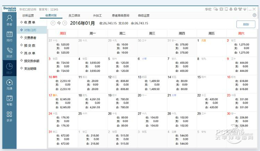Image resolution: width=260 pixels, height=151 pixels.
Task: Switch to 外加工 tab
Action: (x=97, y=16)
